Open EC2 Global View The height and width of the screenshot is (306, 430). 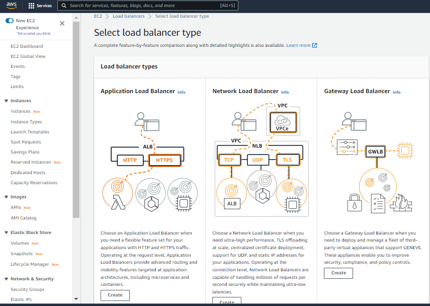(x=28, y=56)
